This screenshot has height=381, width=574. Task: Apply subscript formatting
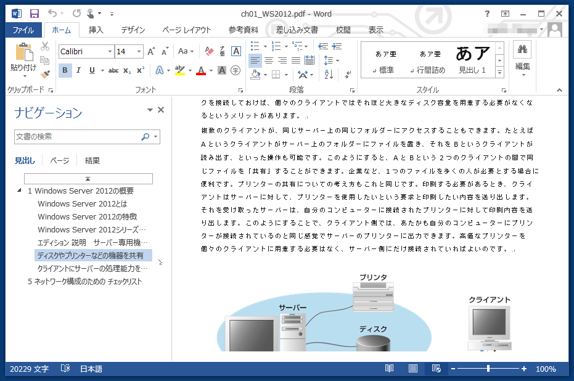click(x=126, y=70)
